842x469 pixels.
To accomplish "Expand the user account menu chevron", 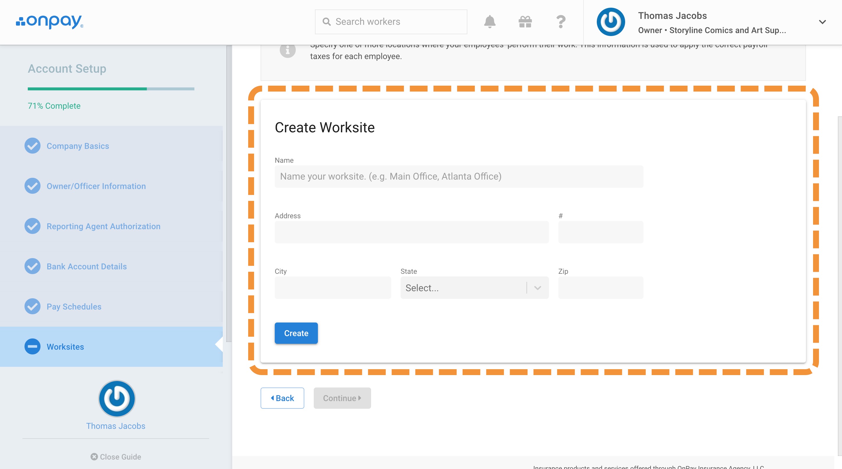I will (x=822, y=22).
